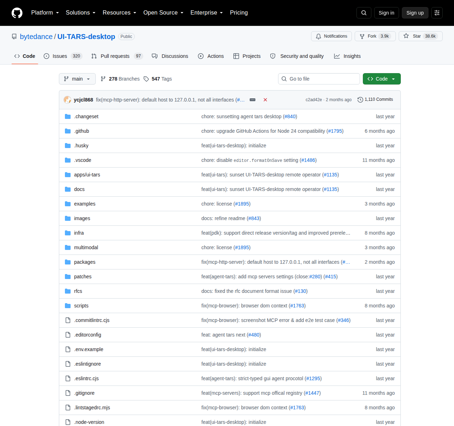
Task: Star the UI-TARS-desktop repository
Action: 420,36
